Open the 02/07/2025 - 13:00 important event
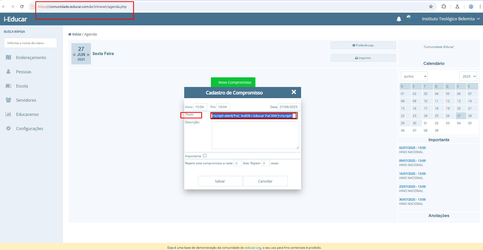Image resolution: width=483 pixels, height=250 pixels. tap(412, 148)
